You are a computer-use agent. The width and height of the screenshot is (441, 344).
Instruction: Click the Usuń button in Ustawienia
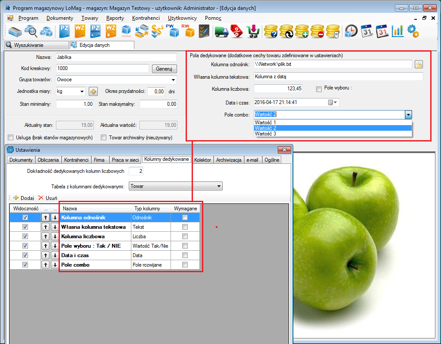[47, 198]
